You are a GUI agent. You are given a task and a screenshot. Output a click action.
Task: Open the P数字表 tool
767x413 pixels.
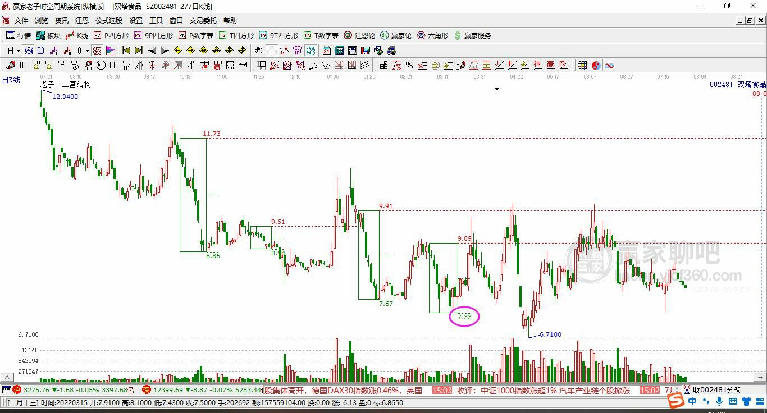pyautogui.click(x=196, y=35)
